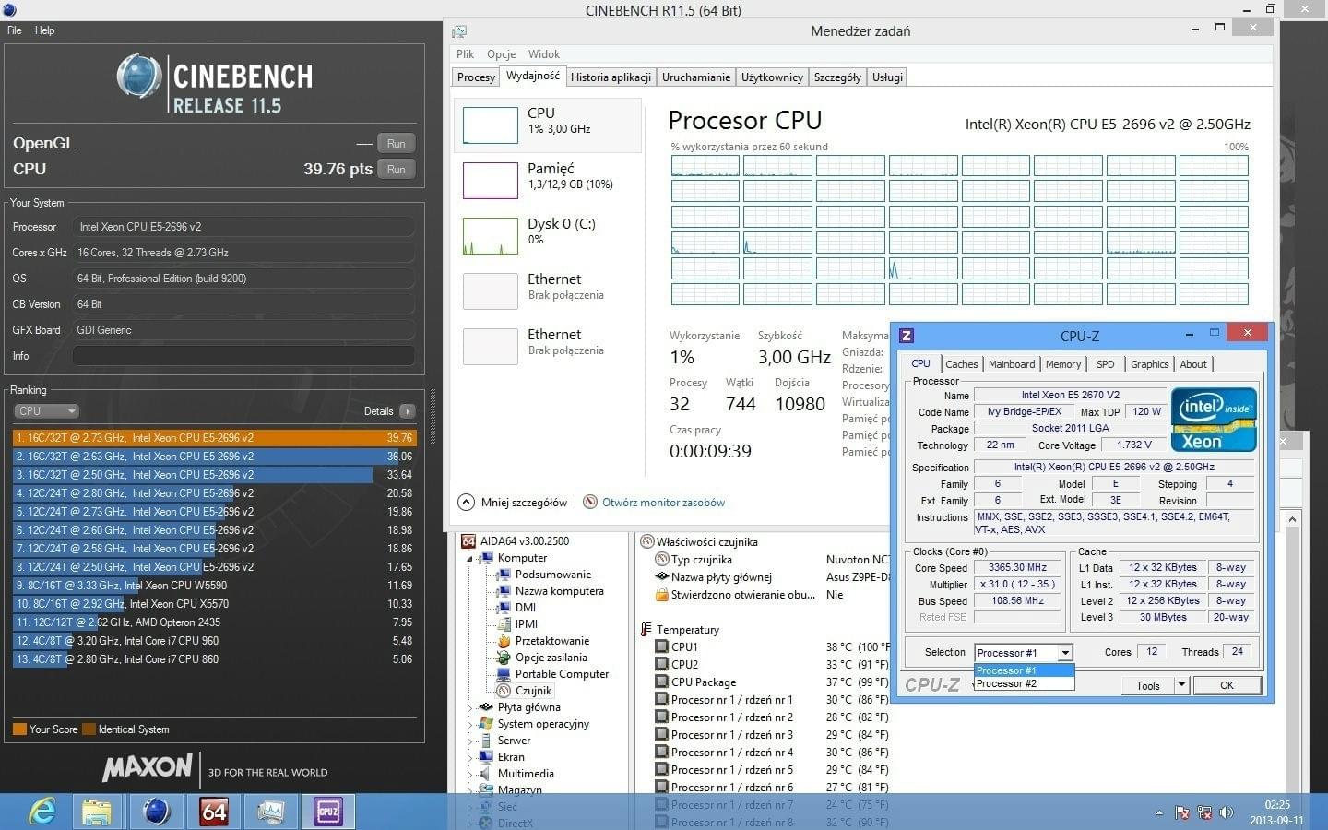Open Caches tab in CPU-Z
The width and height of the screenshot is (1328, 830).
[x=961, y=364]
